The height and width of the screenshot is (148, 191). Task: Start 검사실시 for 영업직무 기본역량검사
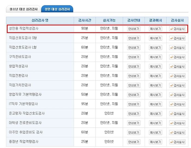point(177,95)
